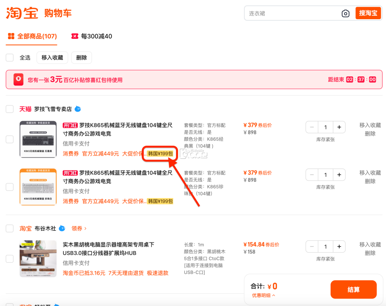
Task: Delete the black K865 keyboard item
Action: coord(370,134)
